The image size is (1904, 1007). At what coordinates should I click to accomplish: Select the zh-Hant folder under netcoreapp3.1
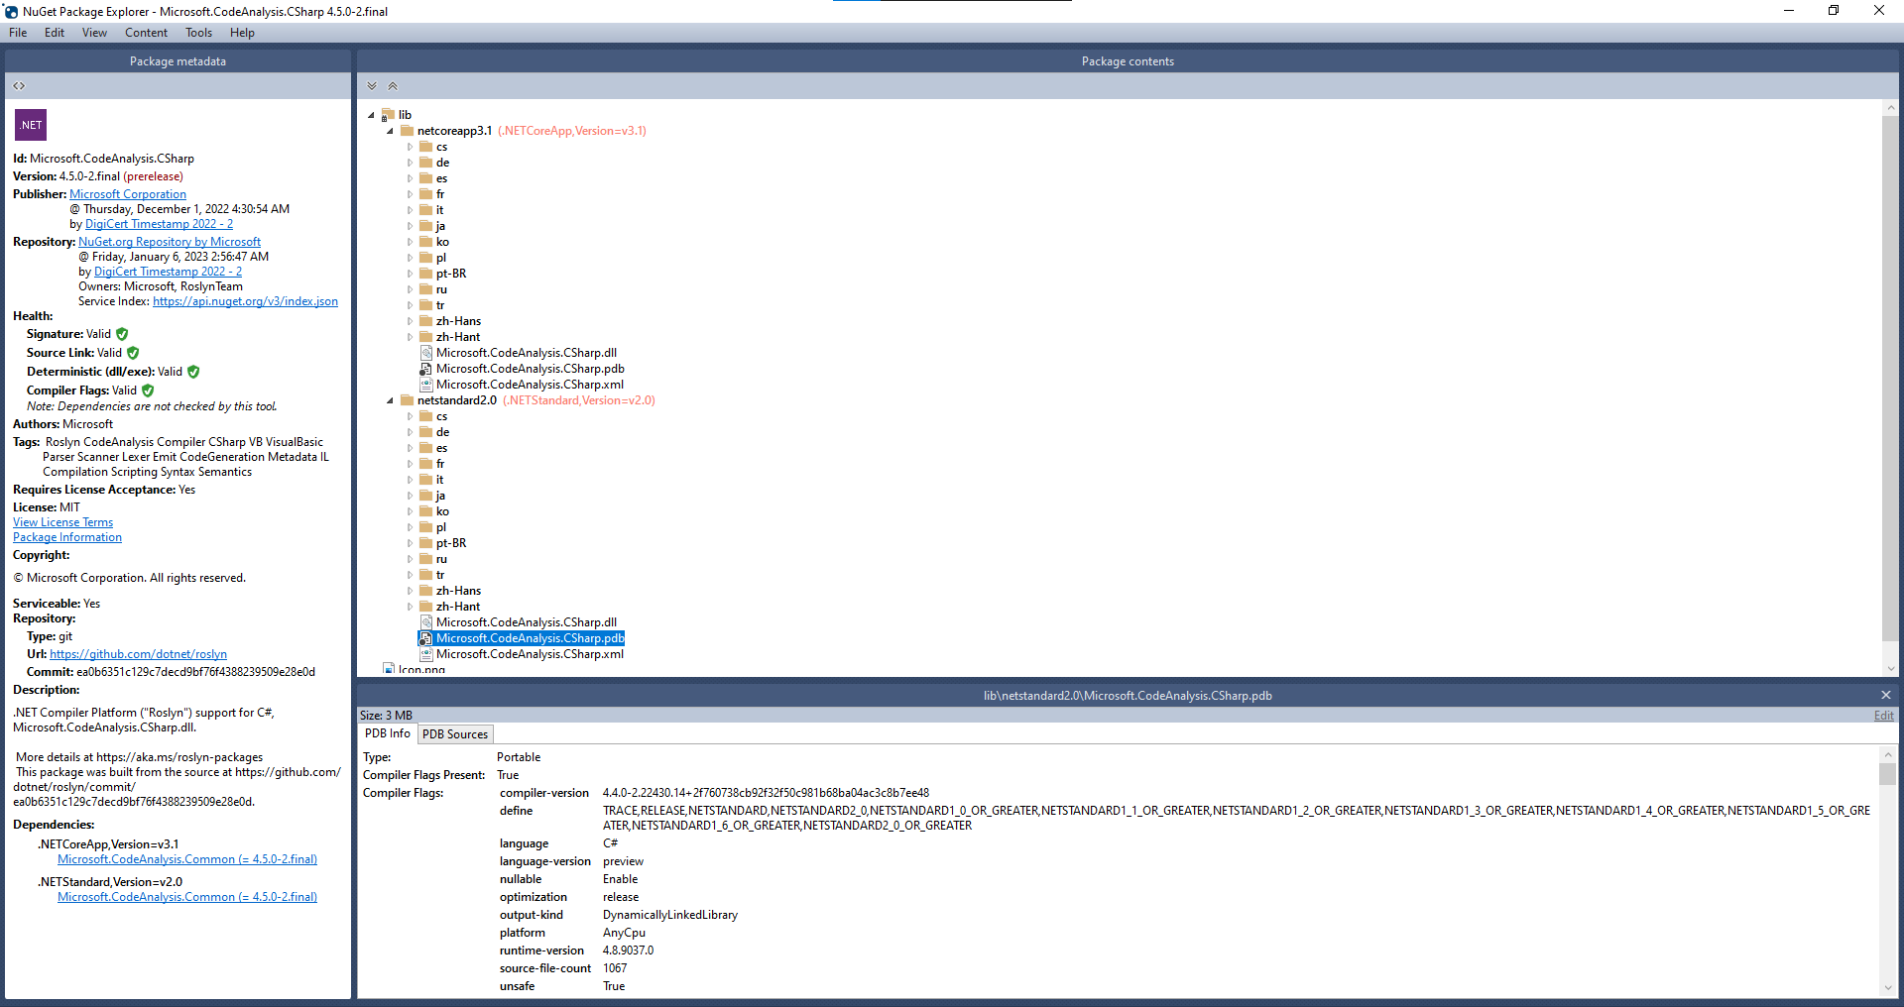456,336
